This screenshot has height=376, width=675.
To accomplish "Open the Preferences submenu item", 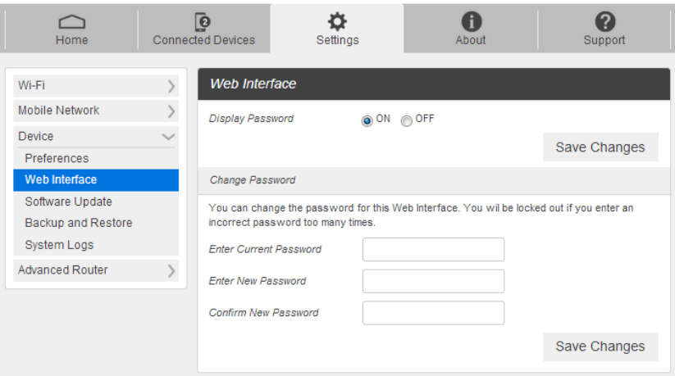I will pyautogui.click(x=57, y=158).
